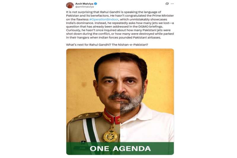This screenshot has height=158, width=237.
Task: Open the Grok explain-post icon
Action: click(x=167, y=4)
